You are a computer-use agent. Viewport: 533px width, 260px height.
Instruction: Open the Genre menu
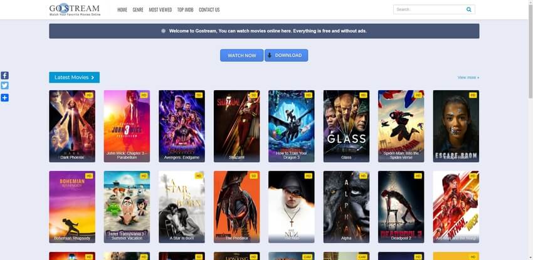point(138,10)
